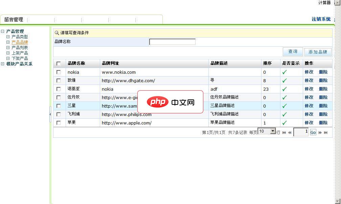Click the 添加品牌 button
Viewport: 341px width, 204px height.
click(x=318, y=52)
